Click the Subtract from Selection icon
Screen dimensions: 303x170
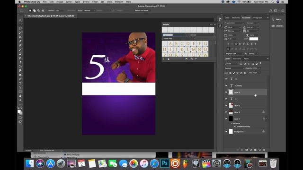click(39, 10)
